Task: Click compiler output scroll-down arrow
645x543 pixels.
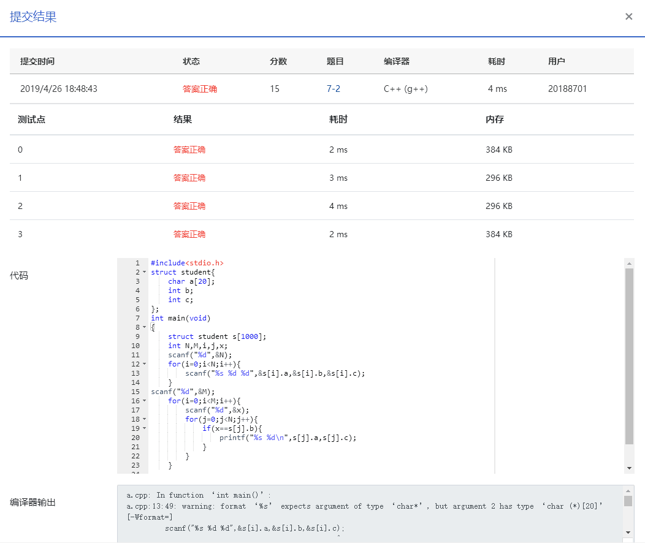Action: [628, 533]
